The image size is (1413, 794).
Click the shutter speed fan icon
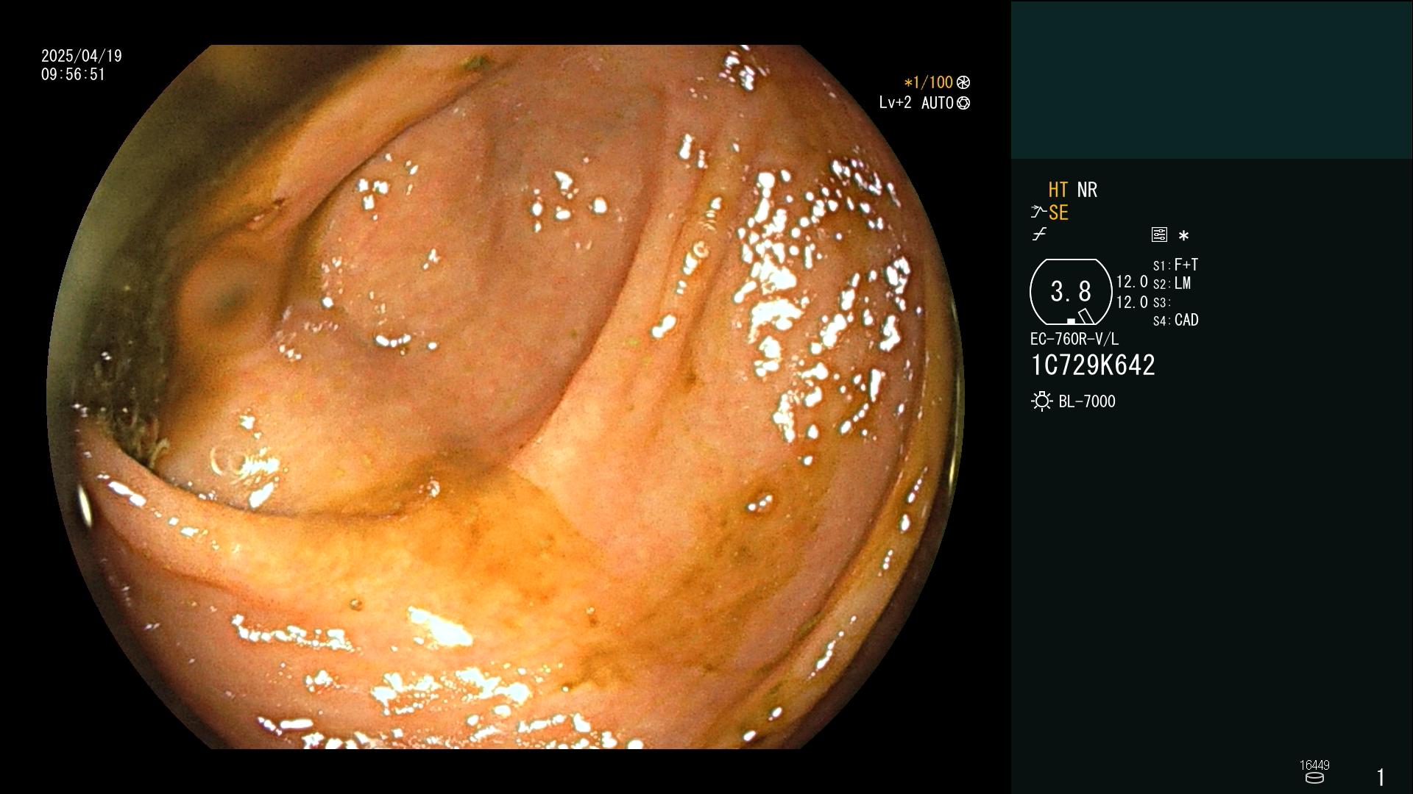pos(963,82)
